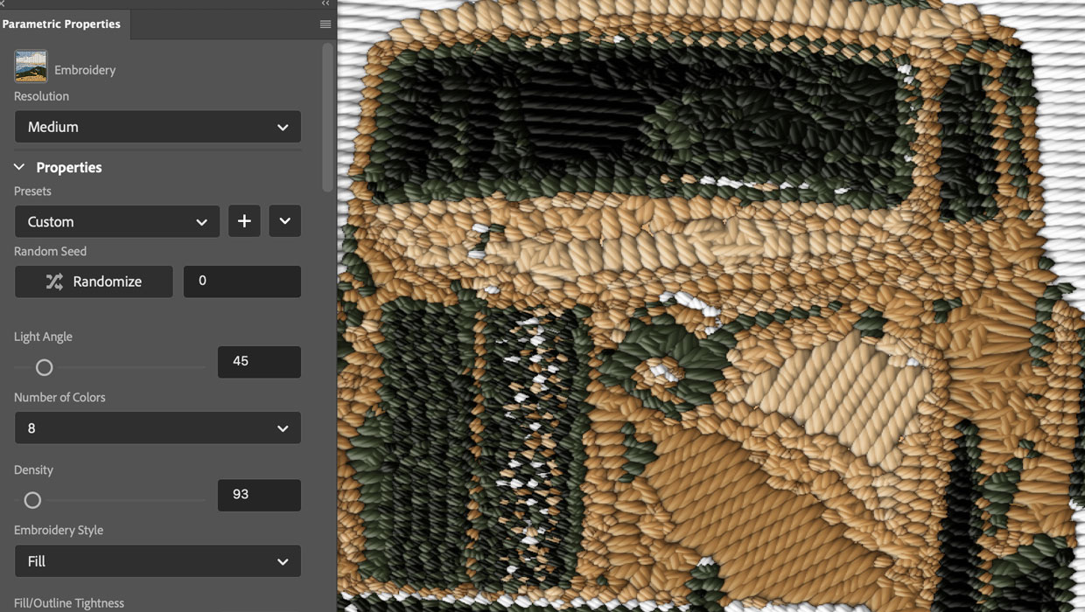Open the Parametric Properties panel flyout menu
The width and height of the screenshot is (1085, 612).
tap(325, 24)
